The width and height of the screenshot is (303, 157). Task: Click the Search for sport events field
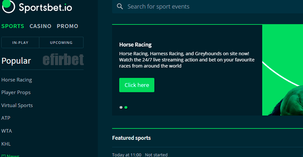(207, 6)
